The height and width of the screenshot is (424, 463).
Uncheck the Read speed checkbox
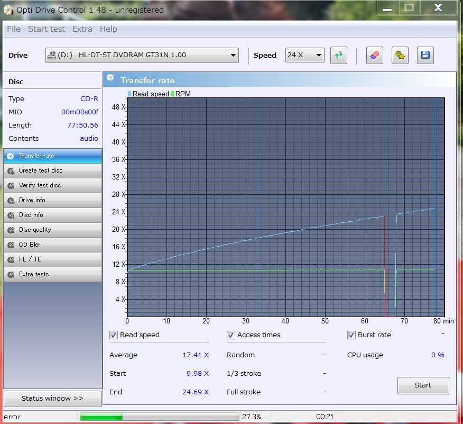tap(114, 335)
